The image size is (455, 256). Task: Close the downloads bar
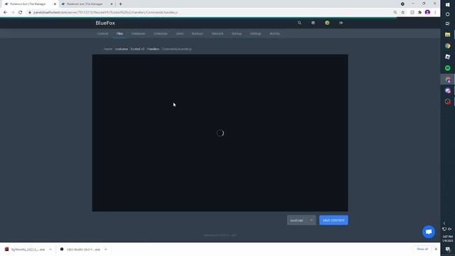click(x=436, y=250)
